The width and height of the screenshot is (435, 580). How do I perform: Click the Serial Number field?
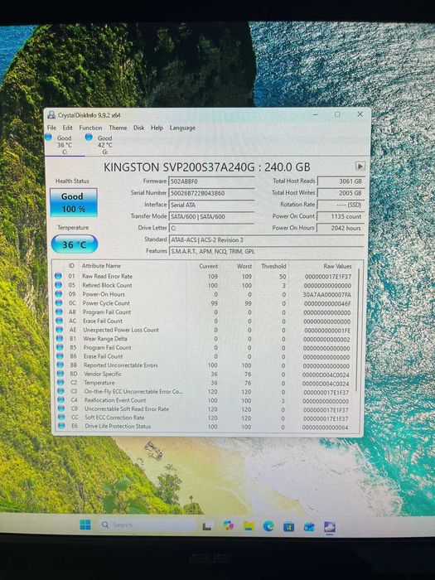(x=211, y=193)
